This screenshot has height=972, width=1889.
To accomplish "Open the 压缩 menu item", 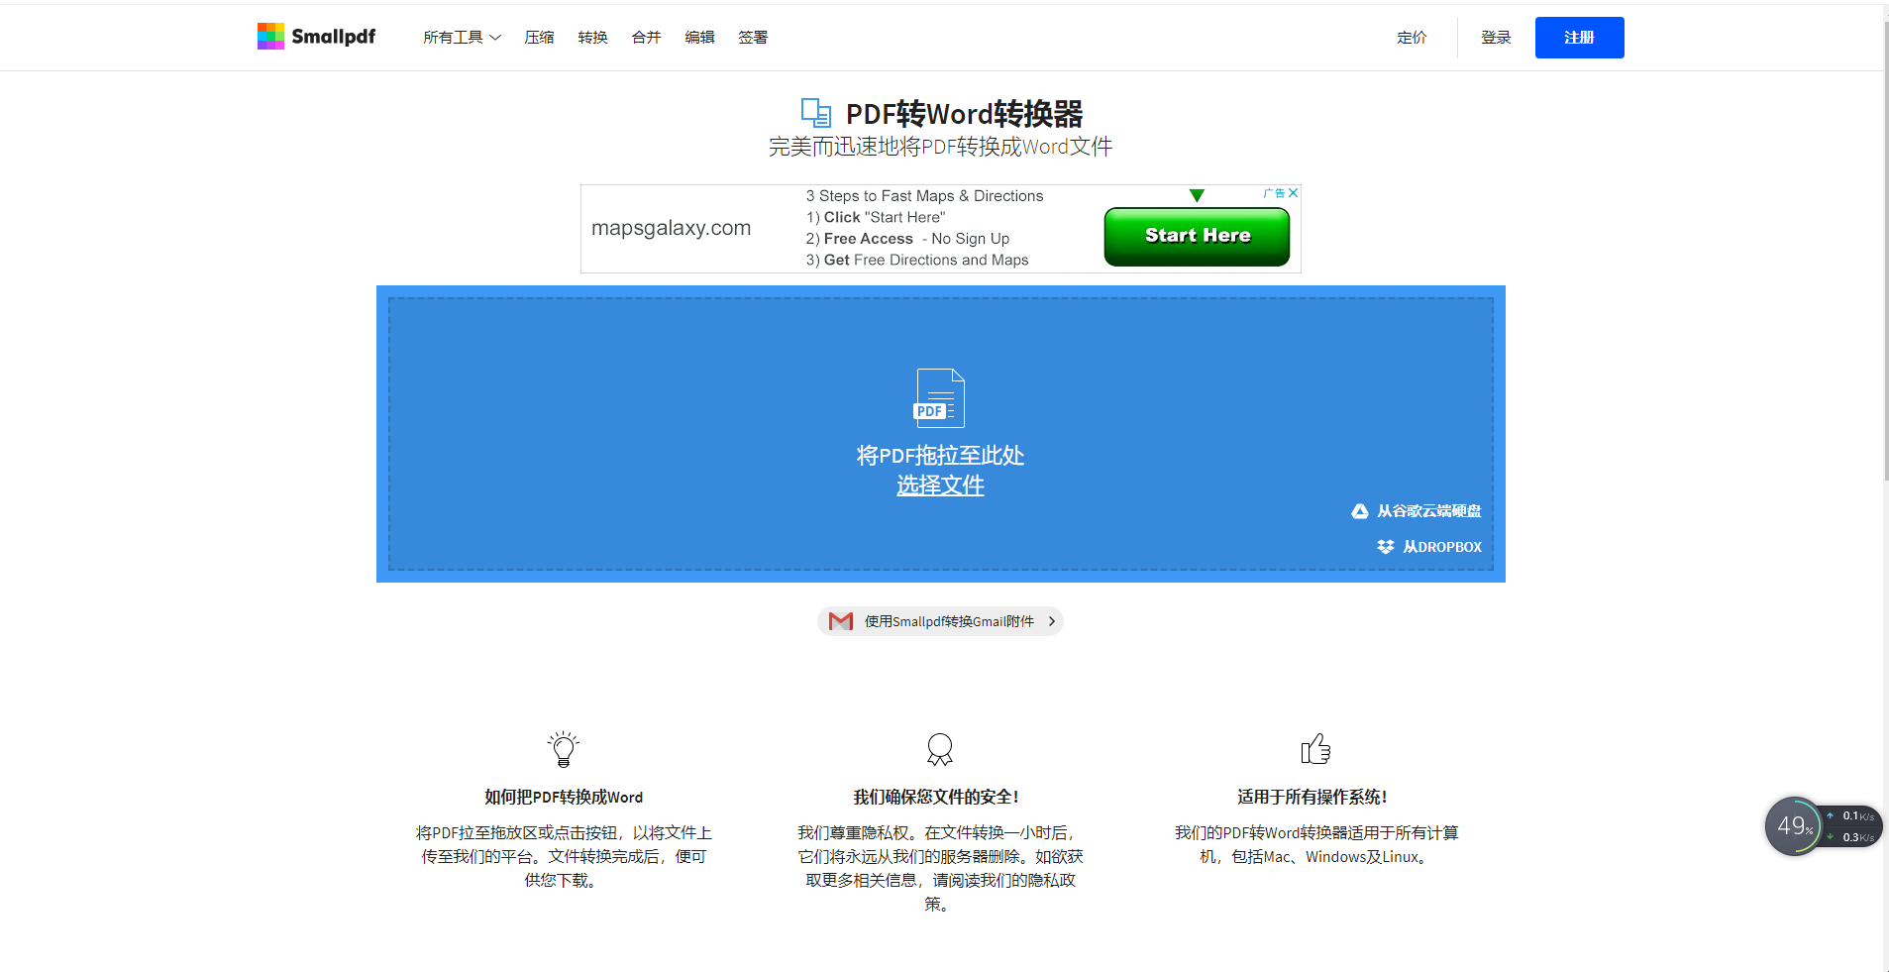I will click(539, 38).
